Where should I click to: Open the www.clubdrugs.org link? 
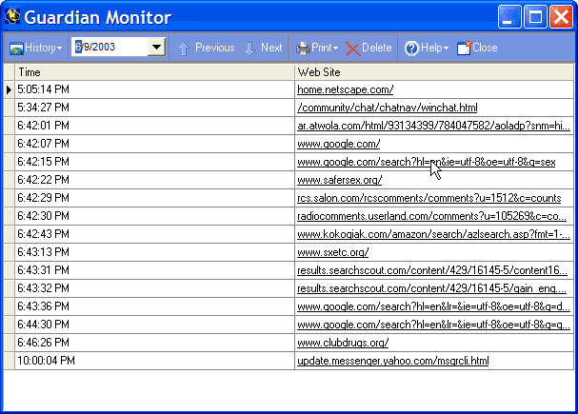tap(343, 343)
